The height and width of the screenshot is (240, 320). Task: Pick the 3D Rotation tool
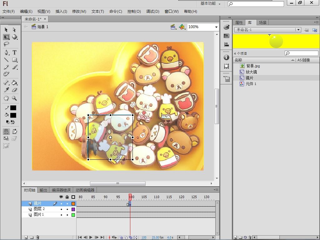[x=14, y=37]
